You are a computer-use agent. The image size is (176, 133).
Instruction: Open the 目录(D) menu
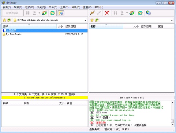(x=76, y=7)
